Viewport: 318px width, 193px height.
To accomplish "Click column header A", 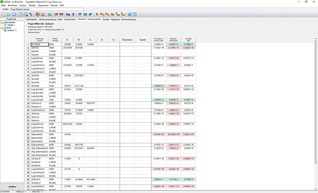I will tap(67, 40).
